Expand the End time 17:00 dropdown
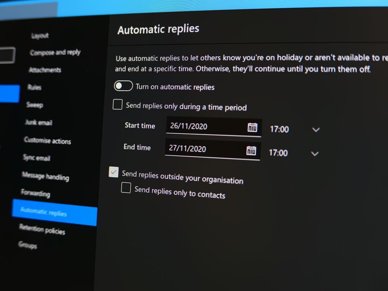 pos(314,153)
